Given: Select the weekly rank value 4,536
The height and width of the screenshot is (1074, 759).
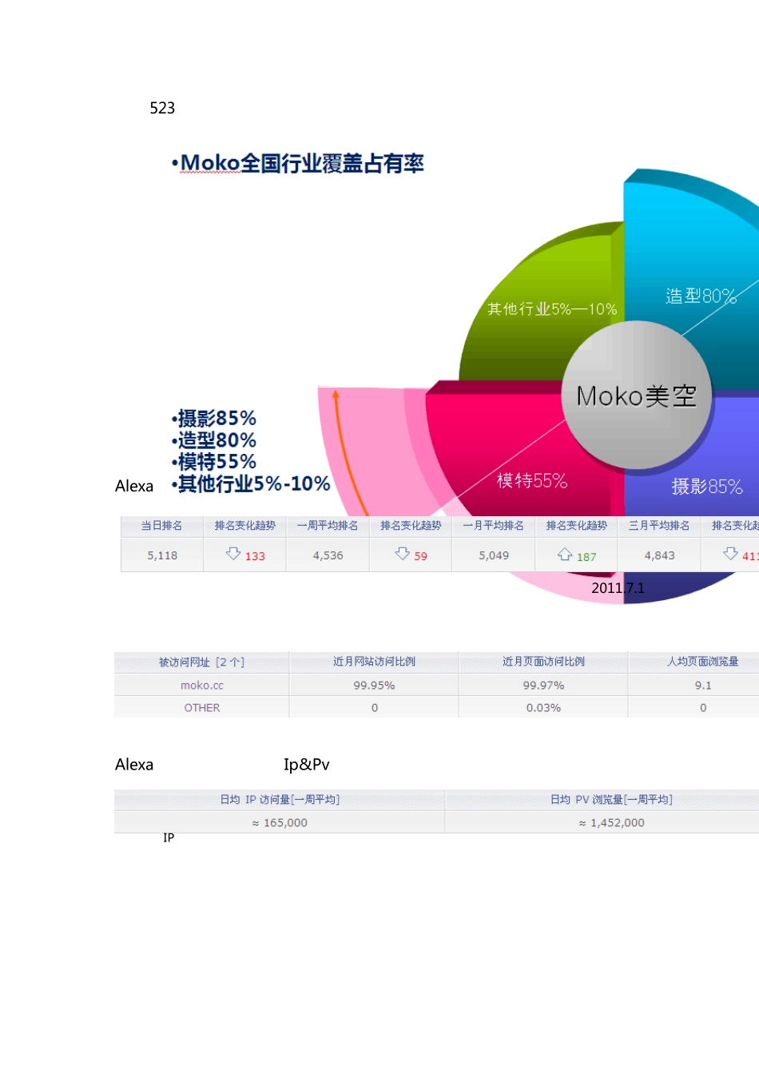Looking at the screenshot, I should tap(328, 555).
